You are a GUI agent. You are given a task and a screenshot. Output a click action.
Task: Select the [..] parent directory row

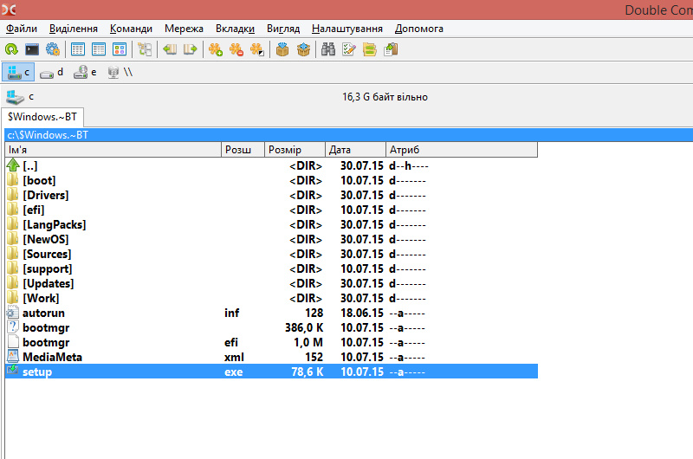(x=271, y=165)
